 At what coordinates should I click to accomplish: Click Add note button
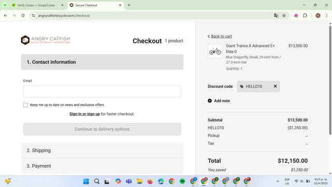(219, 101)
